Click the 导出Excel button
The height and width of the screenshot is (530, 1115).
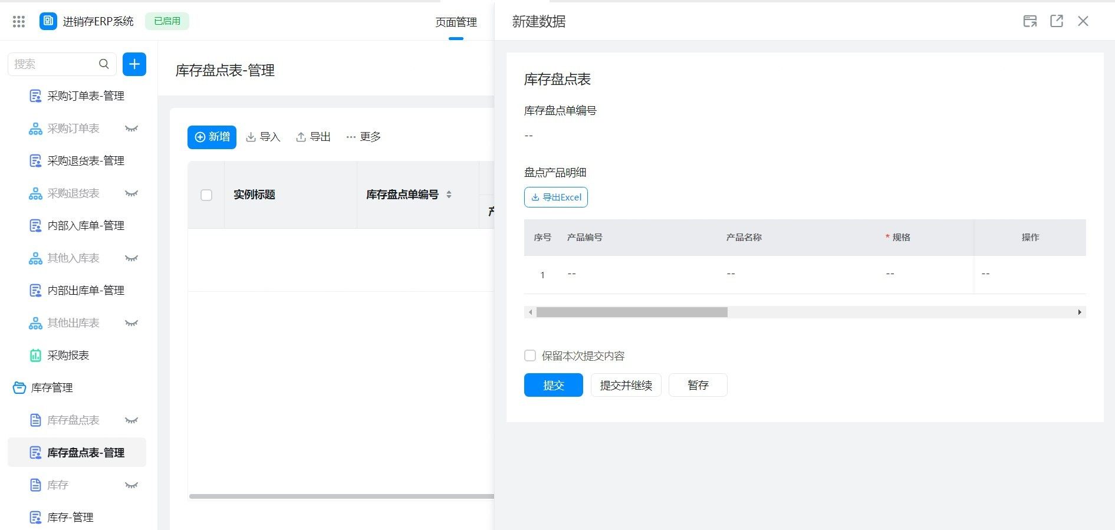[x=555, y=197]
